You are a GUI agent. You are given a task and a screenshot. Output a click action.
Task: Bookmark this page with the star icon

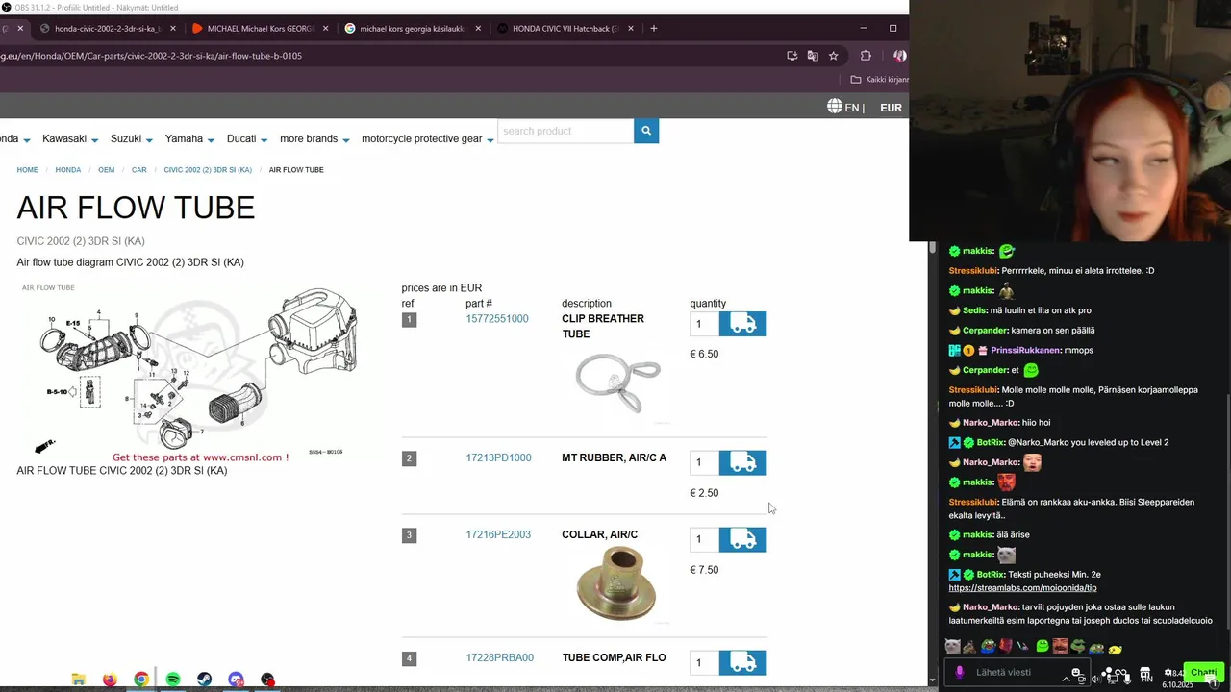834,56
